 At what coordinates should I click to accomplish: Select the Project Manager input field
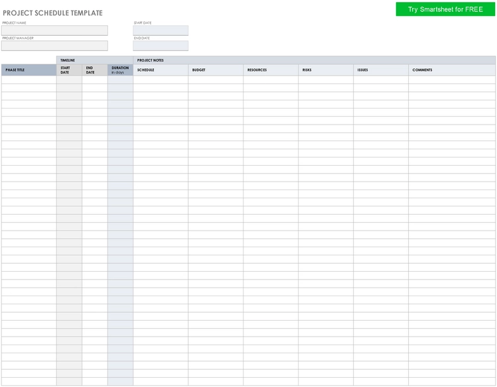(x=54, y=46)
